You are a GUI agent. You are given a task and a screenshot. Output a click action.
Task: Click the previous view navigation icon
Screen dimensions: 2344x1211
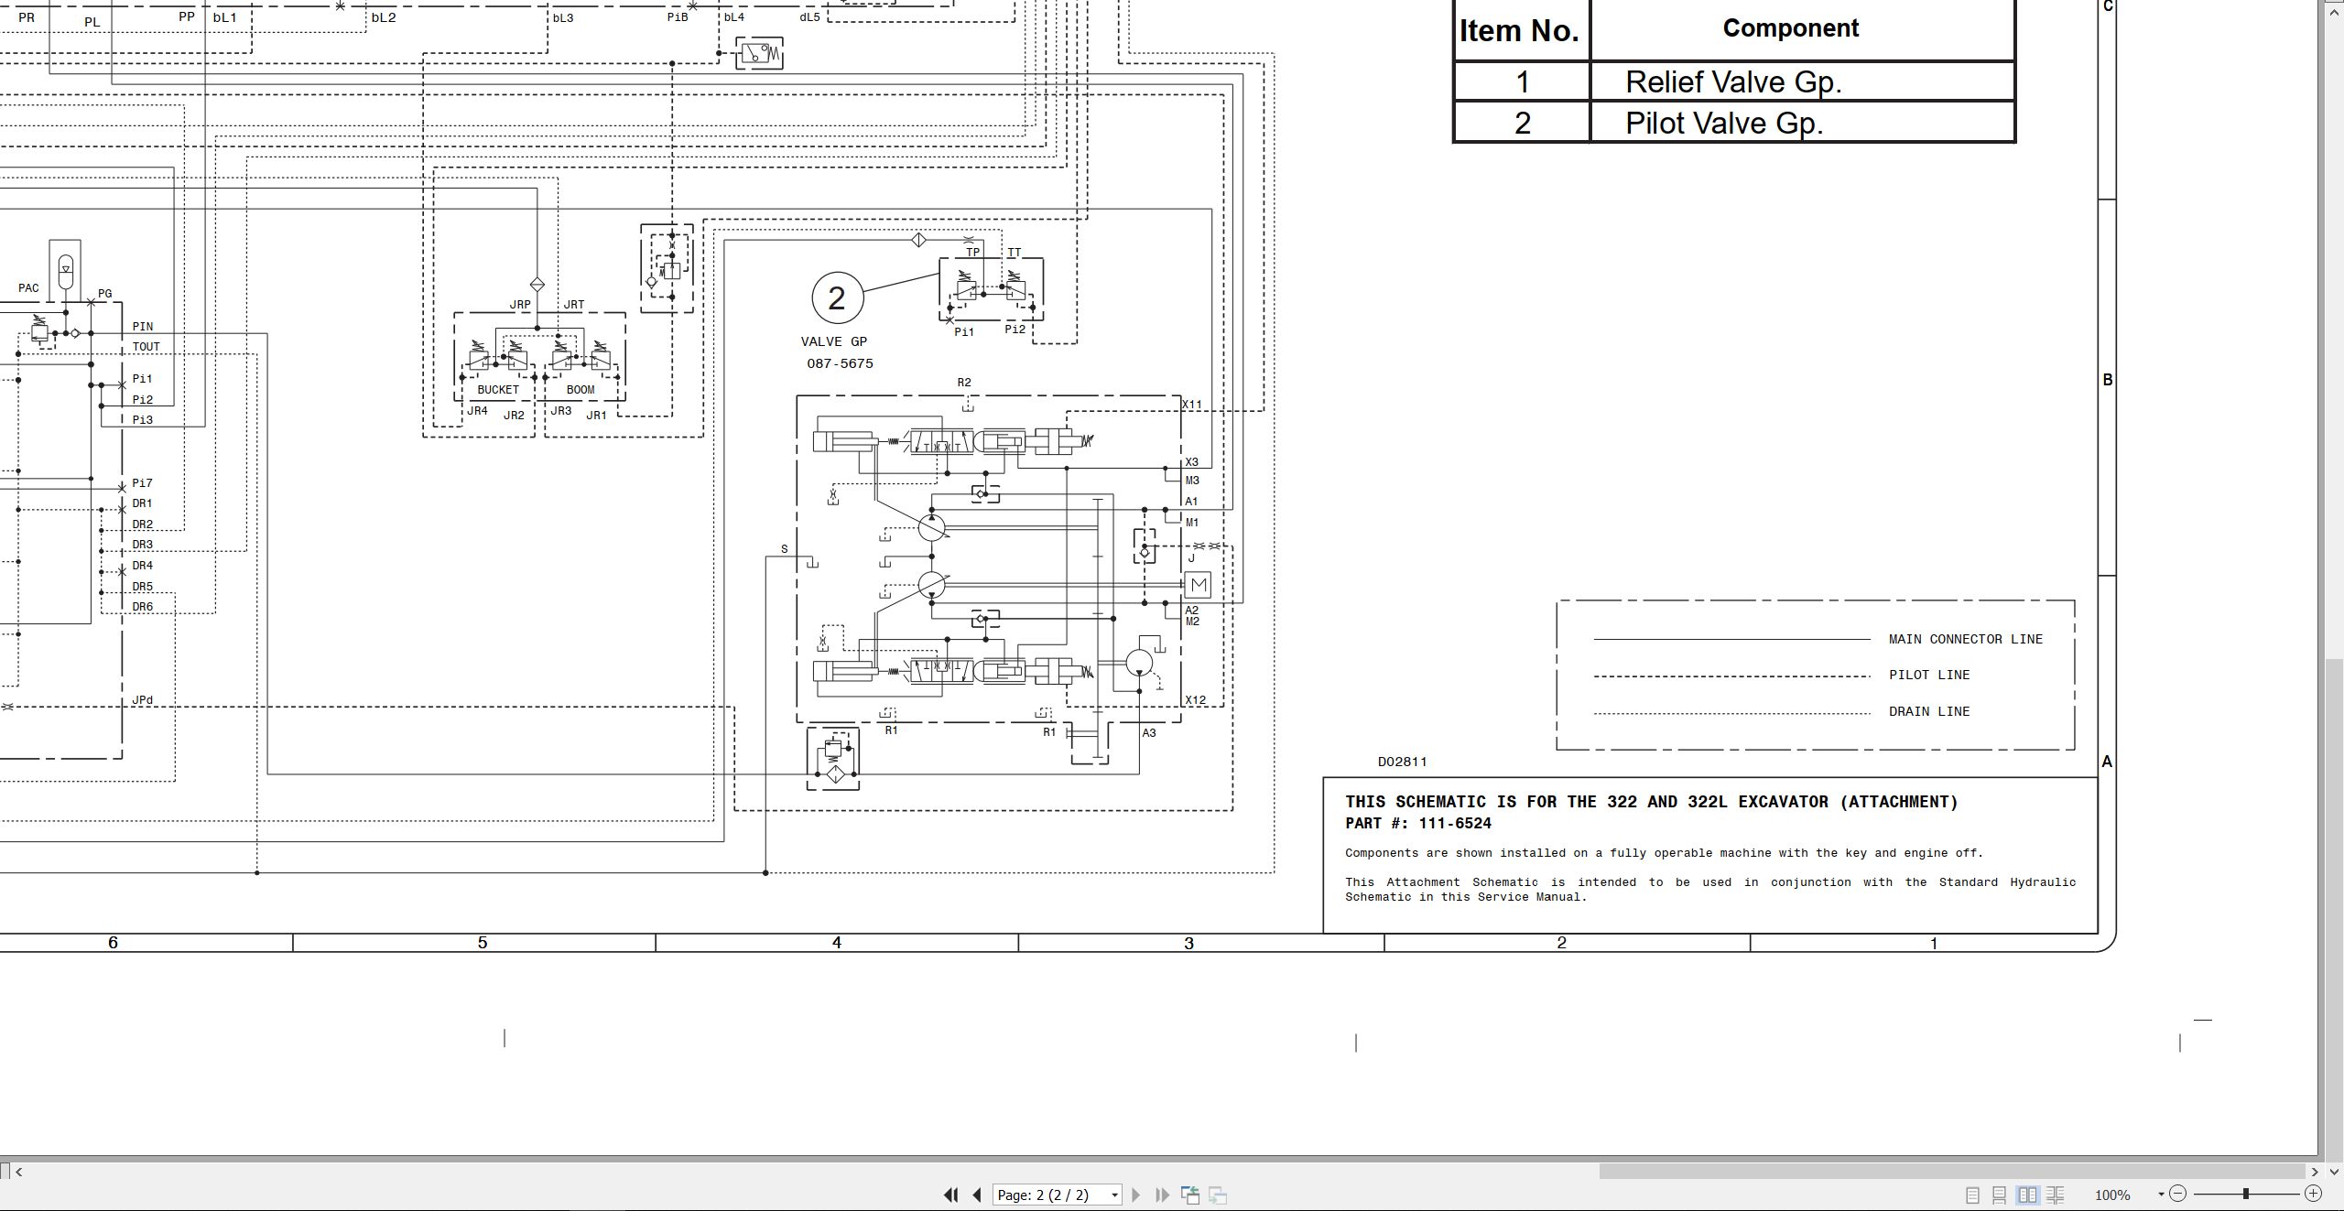coord(1190,1195)
